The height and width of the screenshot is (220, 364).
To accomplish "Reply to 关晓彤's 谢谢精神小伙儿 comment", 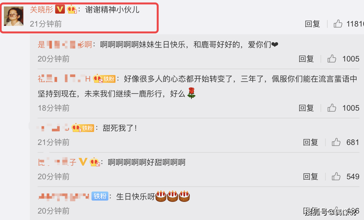I will [312, 24].
